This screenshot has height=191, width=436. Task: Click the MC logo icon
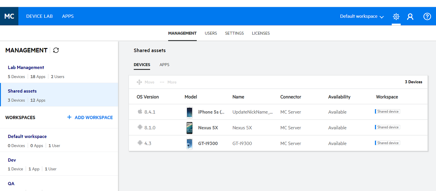[9, 16]
